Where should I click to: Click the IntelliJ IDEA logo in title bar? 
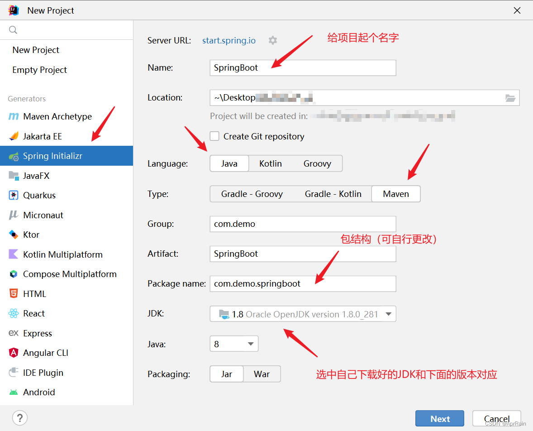pyautogui.click(x=14, y=10)
